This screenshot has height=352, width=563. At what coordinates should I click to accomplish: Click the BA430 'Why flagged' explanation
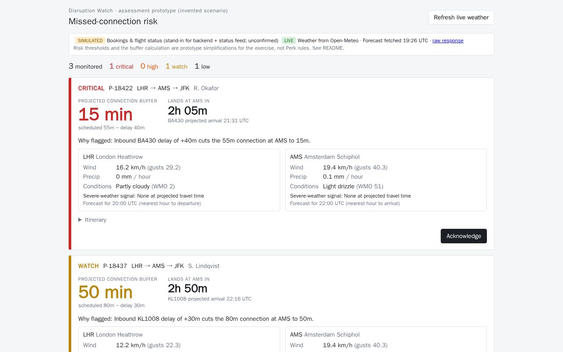coord(194,141)
